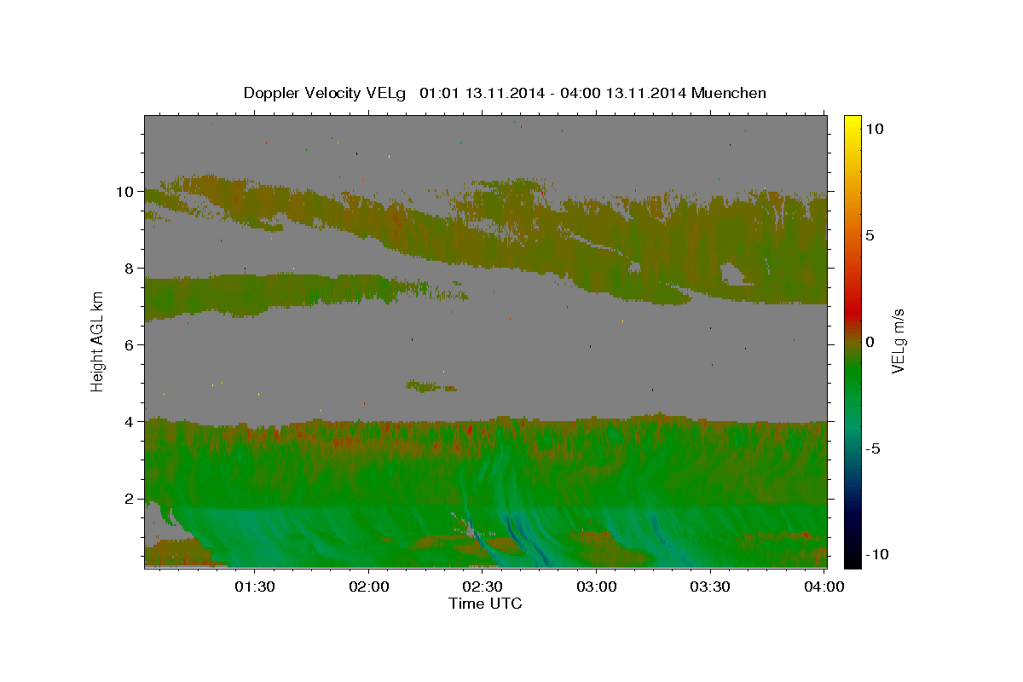Click the colorbar tick label '0'
Screen dimensions: 1023x682
click(870, 342)
